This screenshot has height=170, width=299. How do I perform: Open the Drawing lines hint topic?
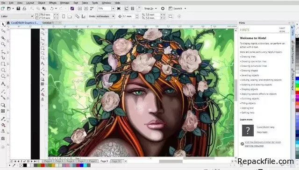click(x=248, y=57)
